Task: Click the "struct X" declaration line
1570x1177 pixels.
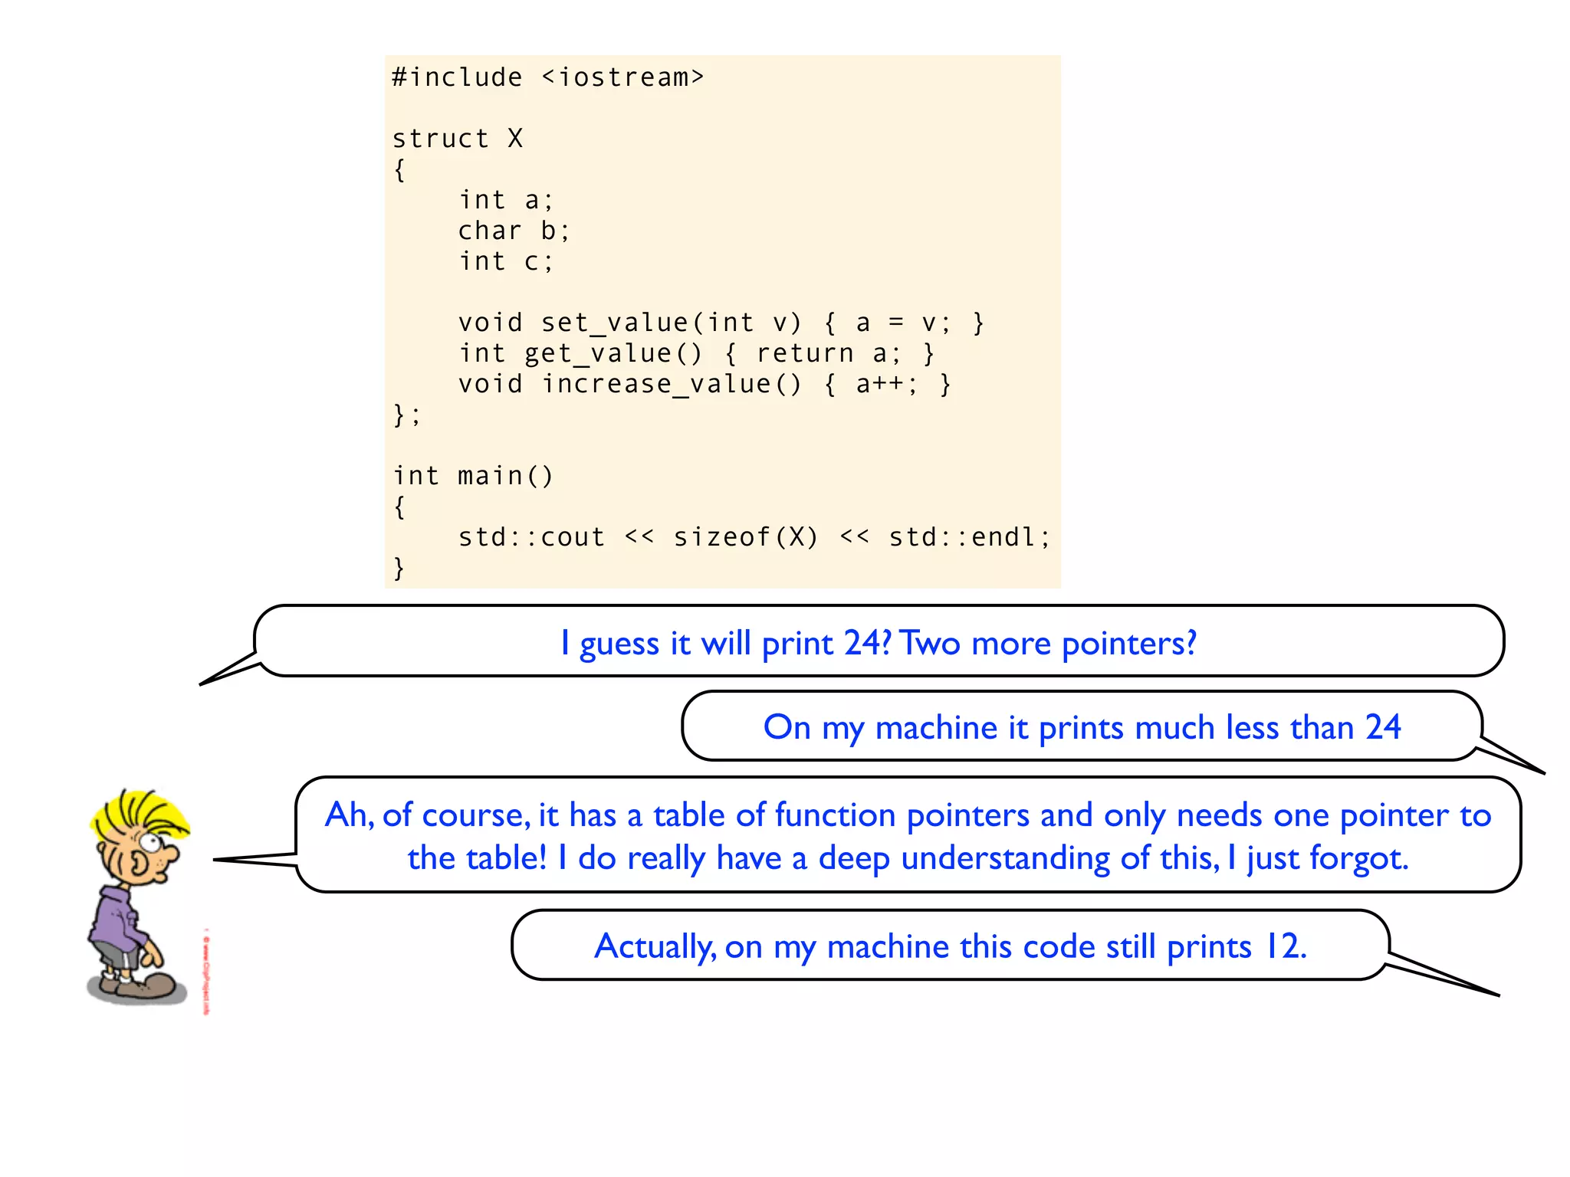Action: coord(458,139)
